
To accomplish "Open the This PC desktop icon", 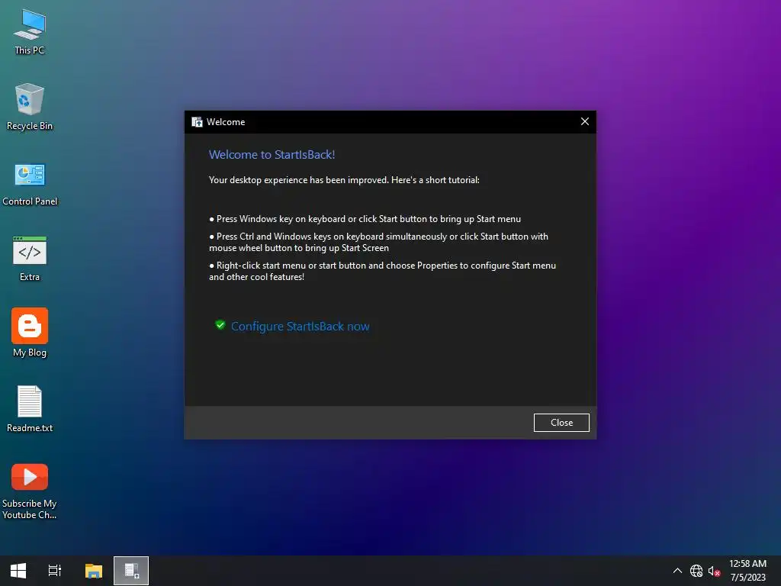I will click(x=30, y=32).
